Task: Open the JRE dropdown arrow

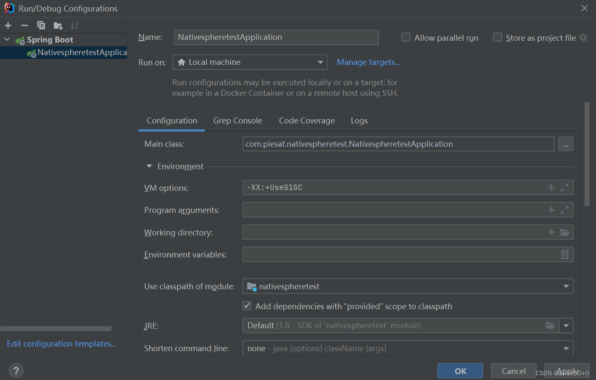Action: coord(566,326)
